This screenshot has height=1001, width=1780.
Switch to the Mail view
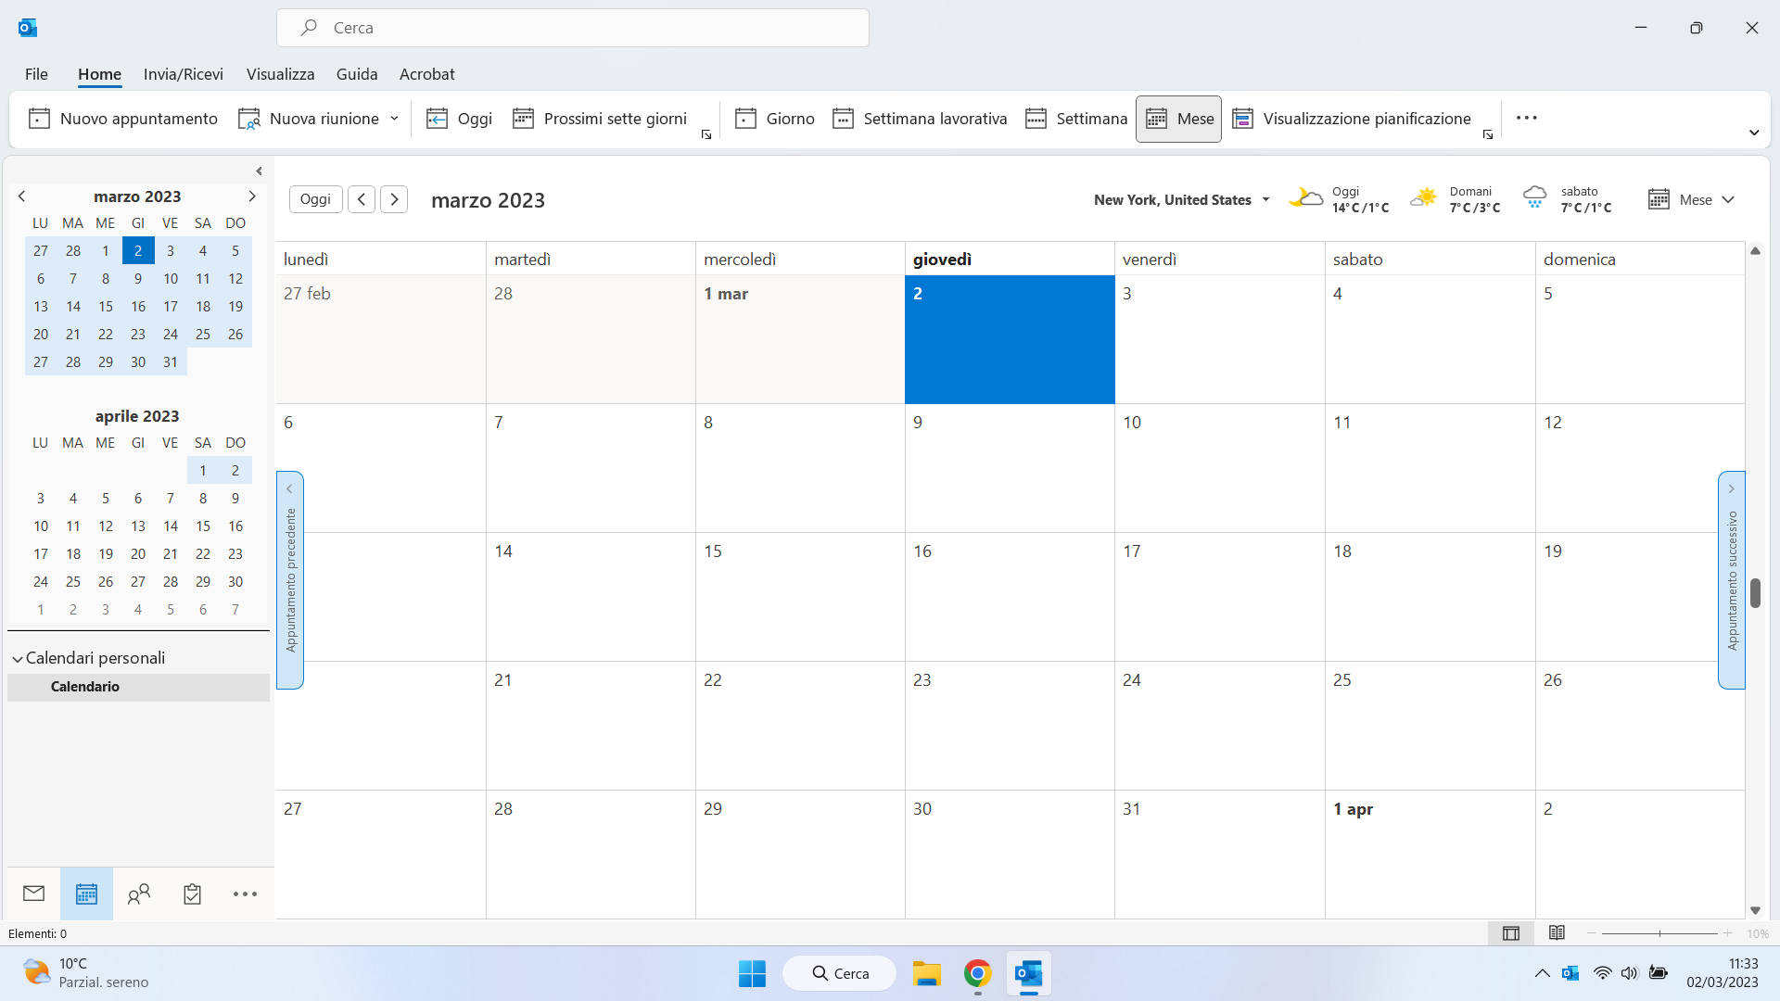point(33,893)
